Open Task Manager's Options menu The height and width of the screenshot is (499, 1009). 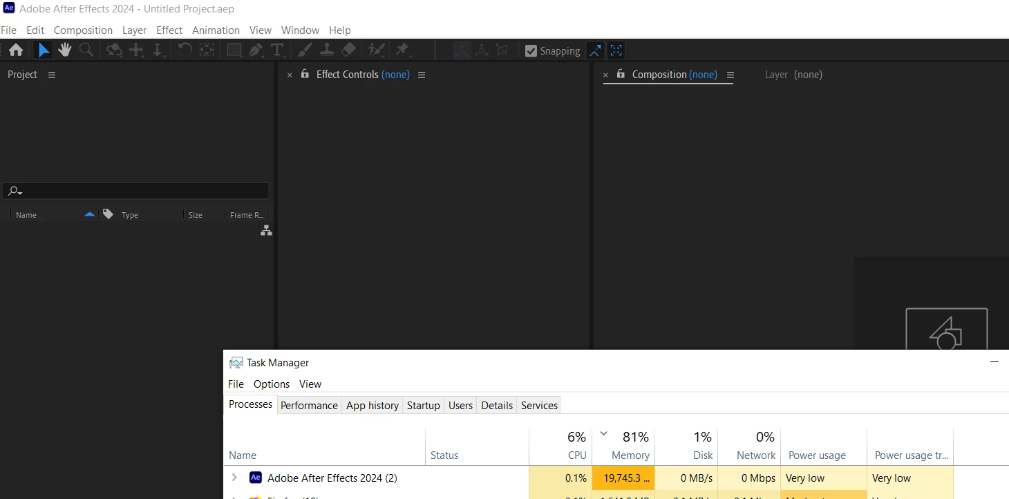pos(272,384)
